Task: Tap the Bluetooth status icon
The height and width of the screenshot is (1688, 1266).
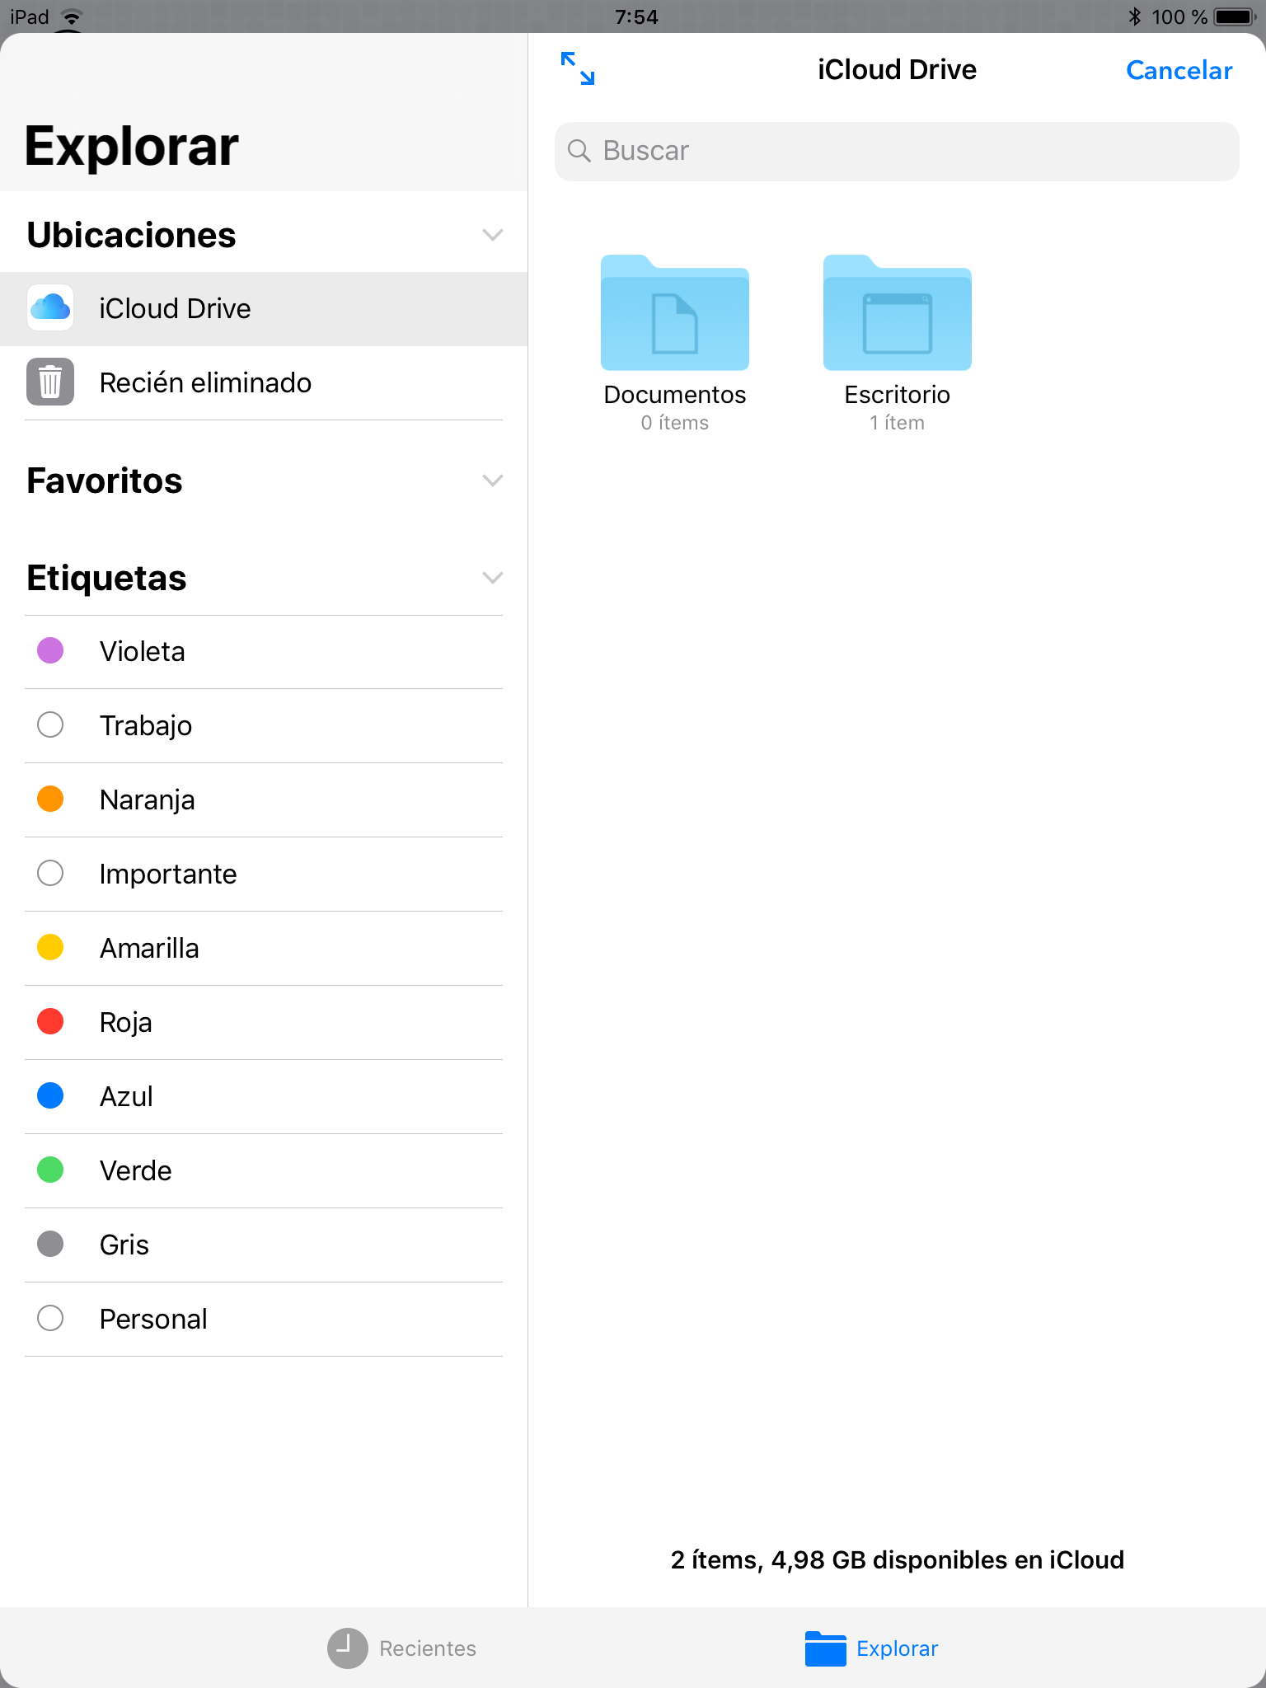Action: coord(1134,16)
